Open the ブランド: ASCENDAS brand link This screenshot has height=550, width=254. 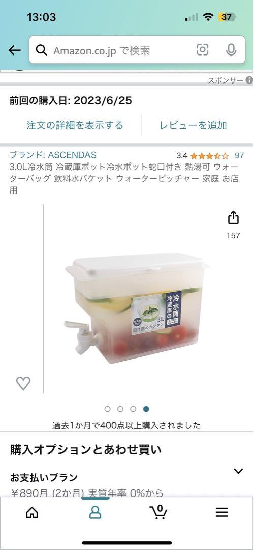(53, 155)
